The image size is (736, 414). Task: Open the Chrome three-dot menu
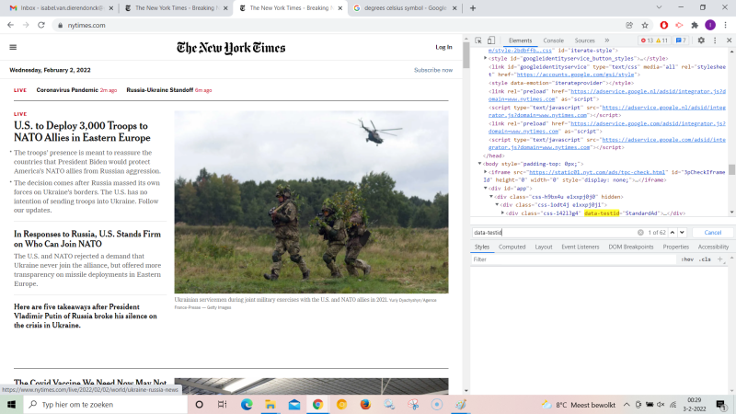click(726, 26)
